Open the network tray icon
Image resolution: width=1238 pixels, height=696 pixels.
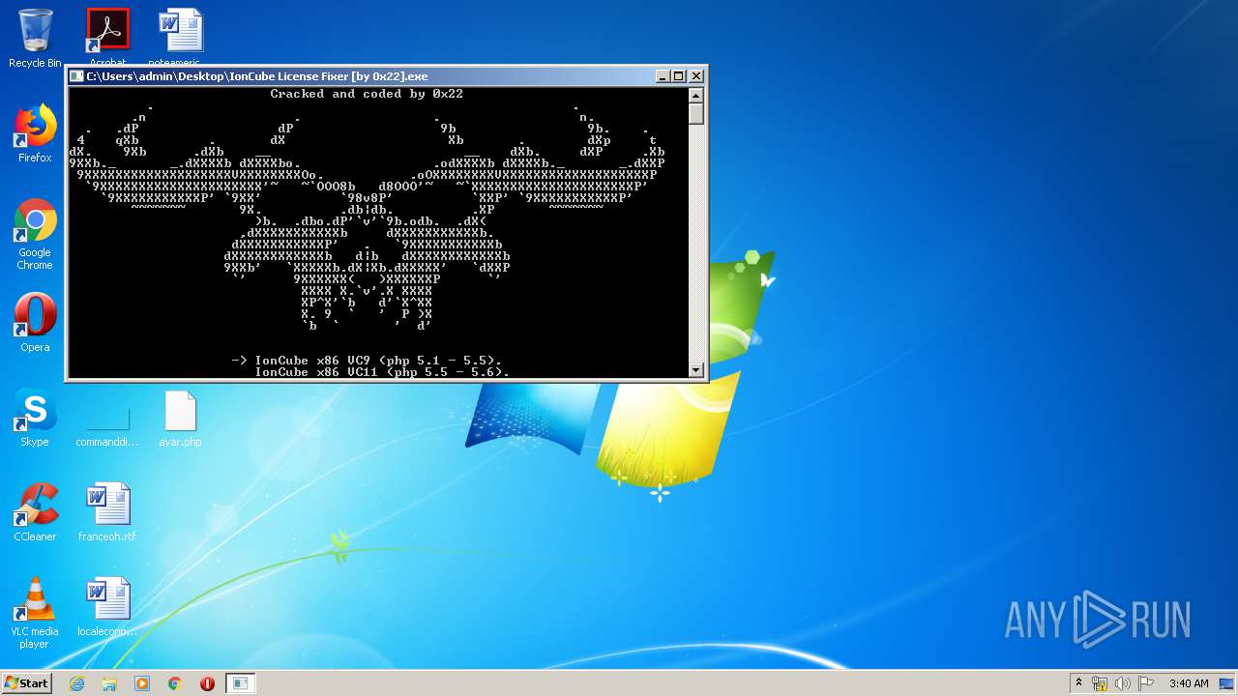(x=1101, y=683)
